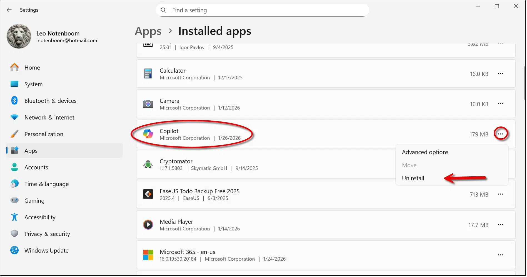Click the Copilot app icon

coord(148,134)
